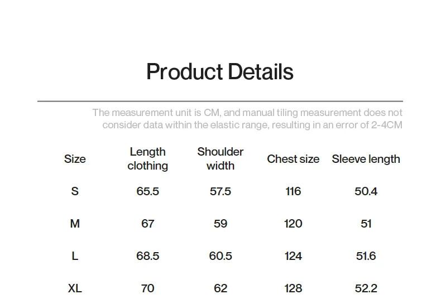
Task: Click the 60.5 shoulder width value
Action: (x=220, y=256)
